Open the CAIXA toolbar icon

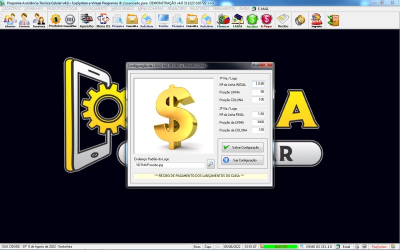point(237,20)
